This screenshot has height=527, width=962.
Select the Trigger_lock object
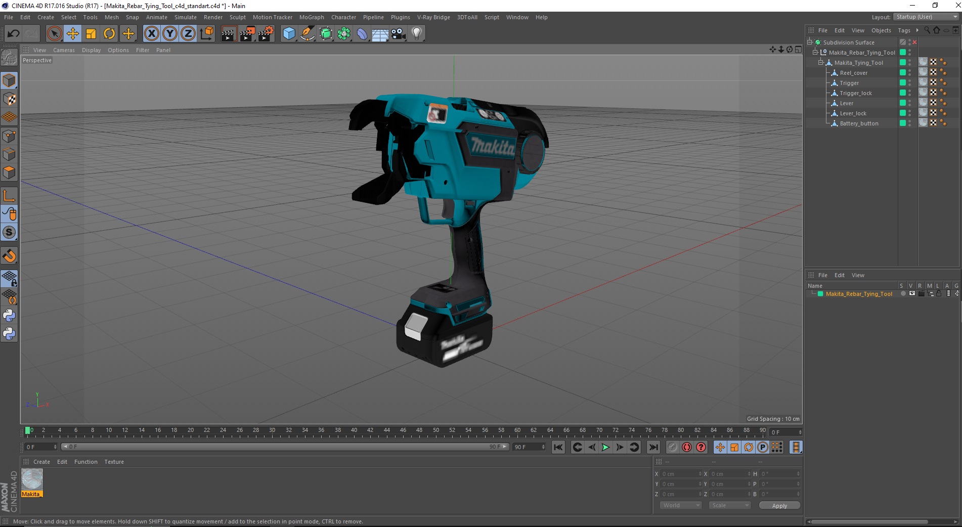coord(856,93)
